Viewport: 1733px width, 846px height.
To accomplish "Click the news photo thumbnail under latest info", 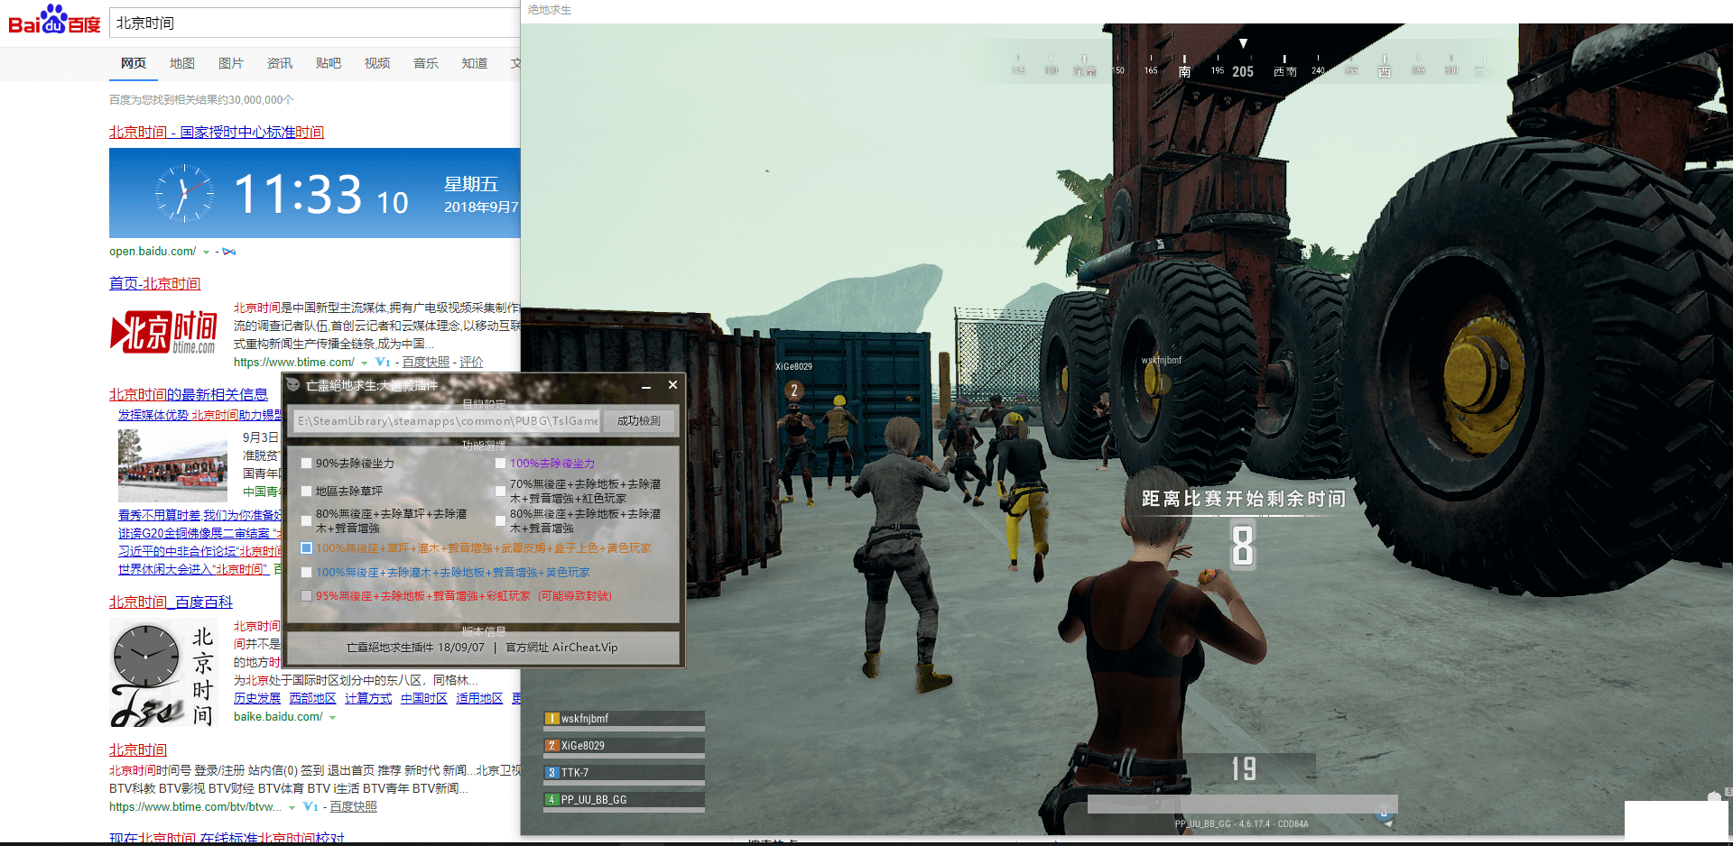I will tap(172, 465).
